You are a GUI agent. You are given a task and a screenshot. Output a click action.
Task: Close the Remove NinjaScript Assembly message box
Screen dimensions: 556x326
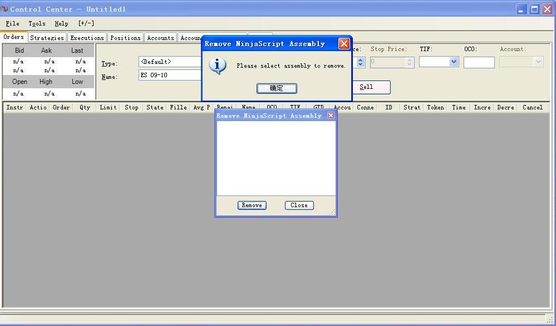tap(343, 43)
